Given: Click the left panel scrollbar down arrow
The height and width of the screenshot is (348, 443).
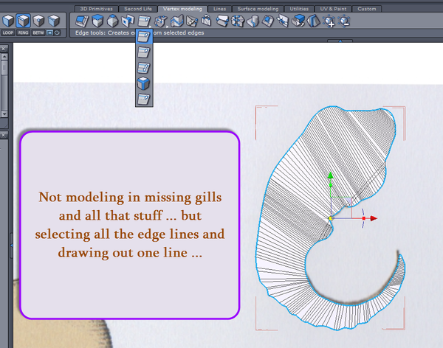Looking at the screenshot, I should pyautogui.click(x=4, y=114).
